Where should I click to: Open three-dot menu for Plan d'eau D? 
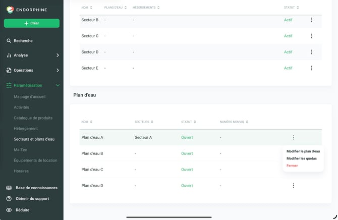pyautogui.click(x=294, y=186)
